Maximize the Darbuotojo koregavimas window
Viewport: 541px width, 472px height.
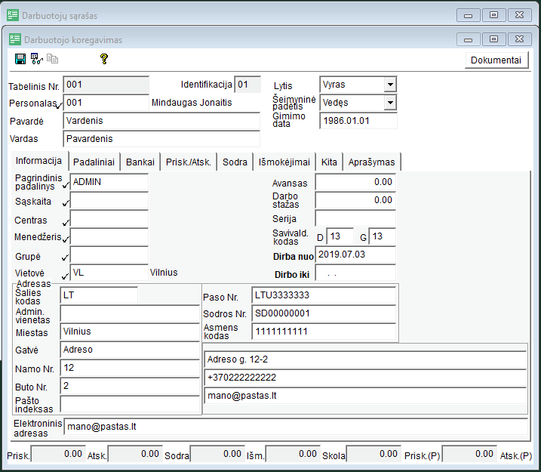(x=493, y=39)
